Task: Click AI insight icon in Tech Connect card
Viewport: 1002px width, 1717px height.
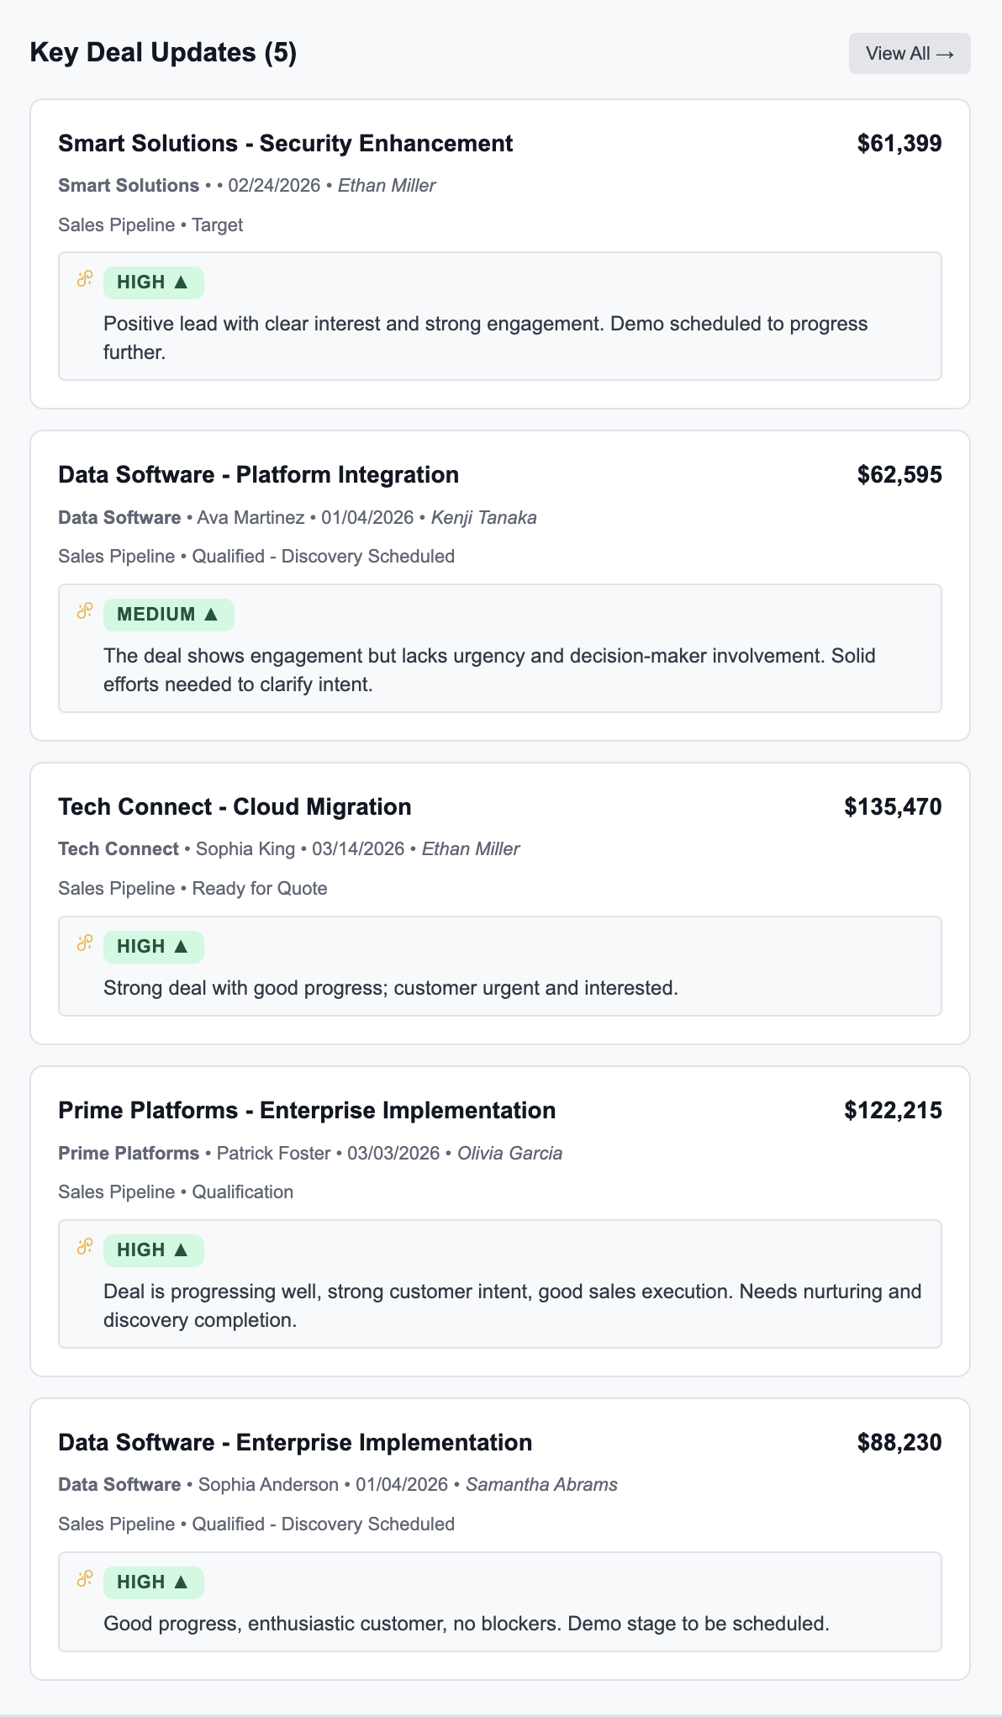Action: coord(85,943)
